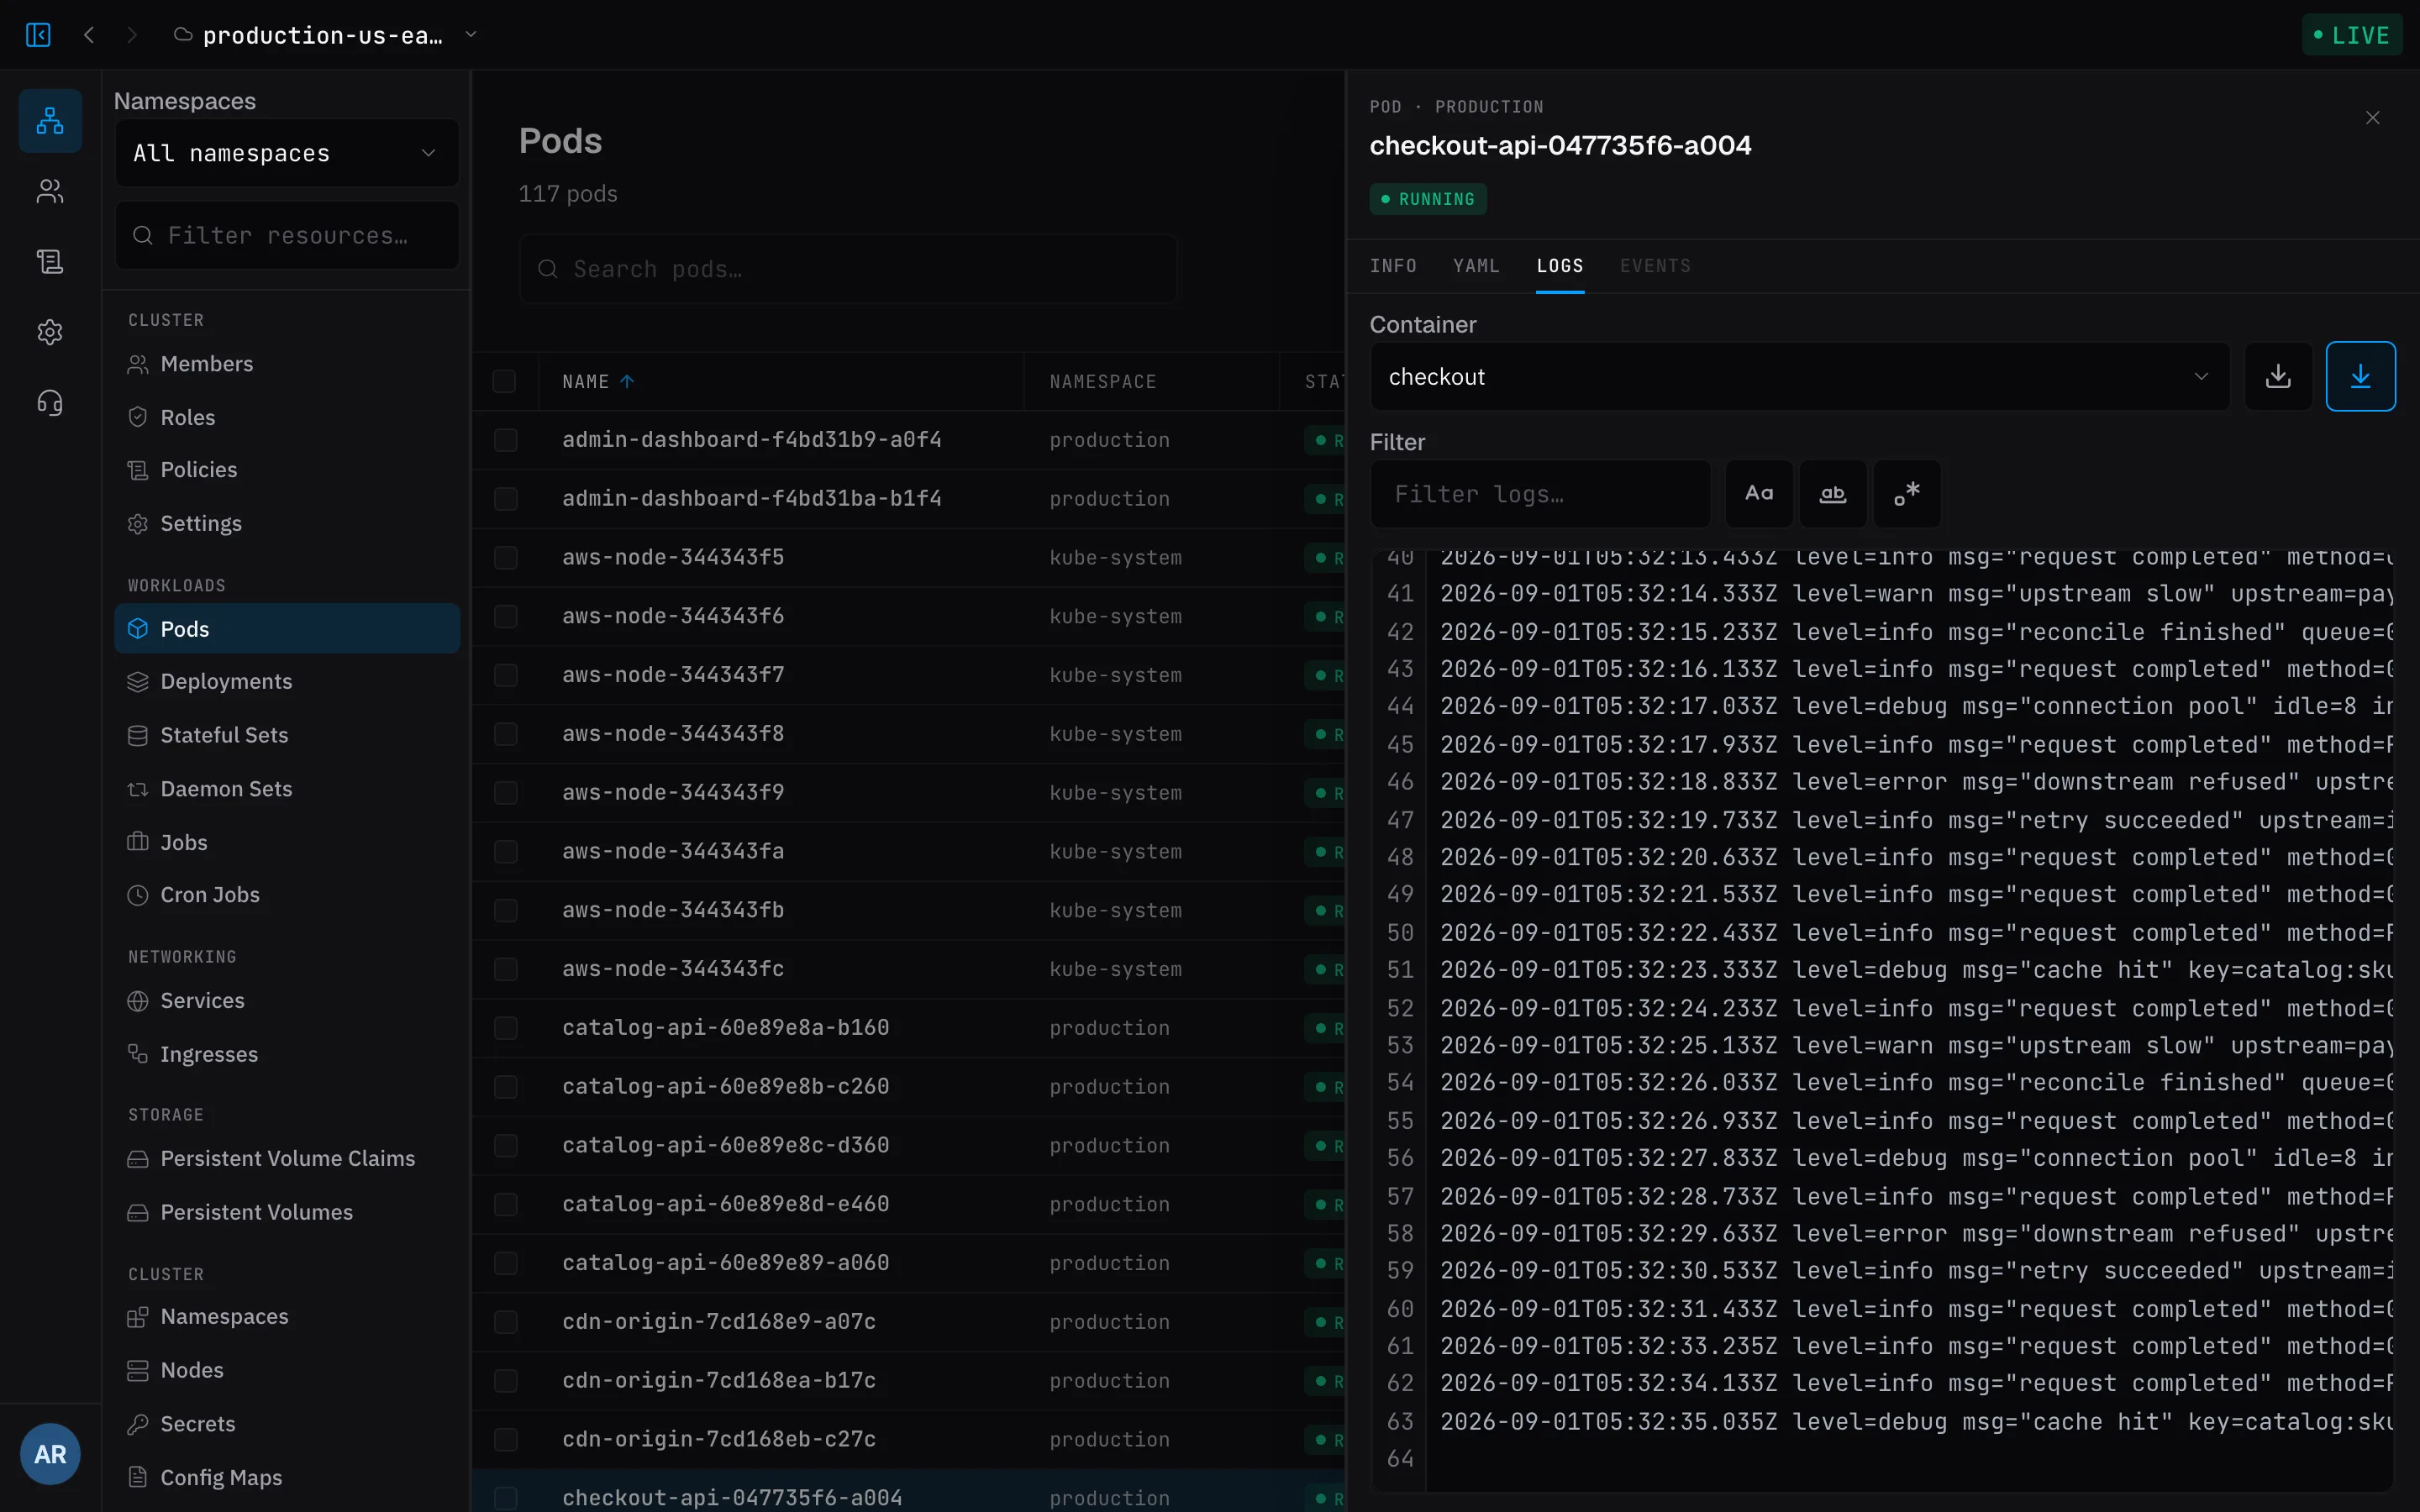Expand the production-us-ea cluster switcher

tap(325, 35)
